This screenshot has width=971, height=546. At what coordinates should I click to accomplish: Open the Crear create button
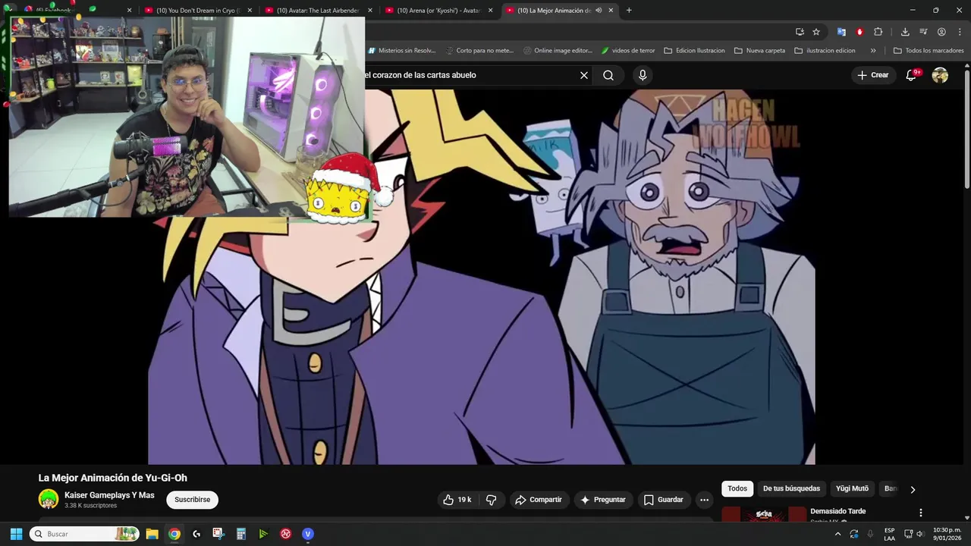[x=872, y=75]
